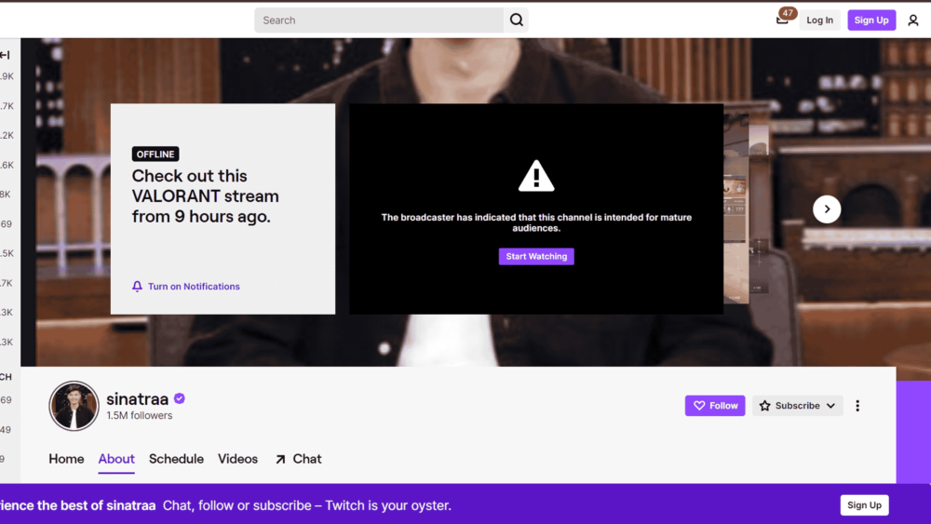Click Sign Up in the bottom banner
931x524 pixels.
coord(864,505)
